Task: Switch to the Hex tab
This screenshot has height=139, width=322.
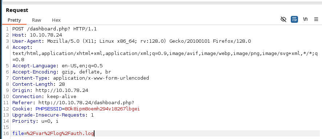Action: (x=56, y=20)
